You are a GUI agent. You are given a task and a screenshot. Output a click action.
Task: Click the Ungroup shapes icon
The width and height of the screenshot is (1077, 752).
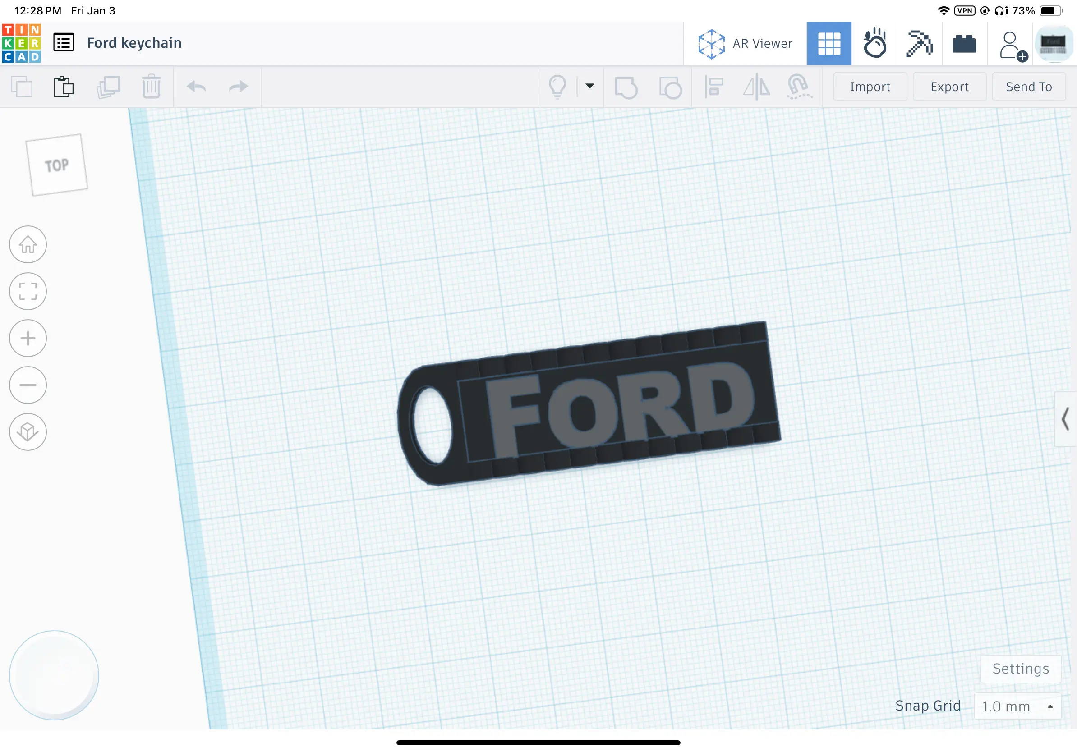click(670, 87)
